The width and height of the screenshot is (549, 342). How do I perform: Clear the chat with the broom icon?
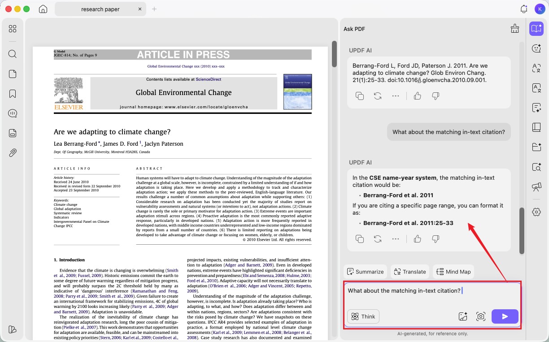[515, 29]
